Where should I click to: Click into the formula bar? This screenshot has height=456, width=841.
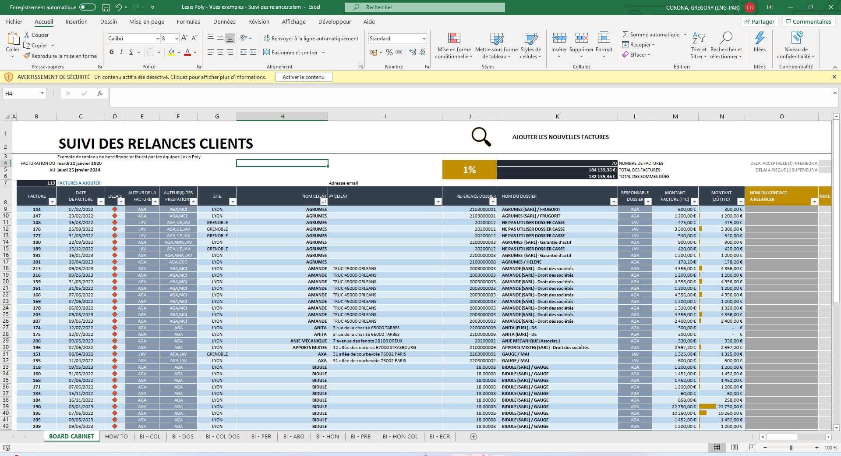pos(471,98)
